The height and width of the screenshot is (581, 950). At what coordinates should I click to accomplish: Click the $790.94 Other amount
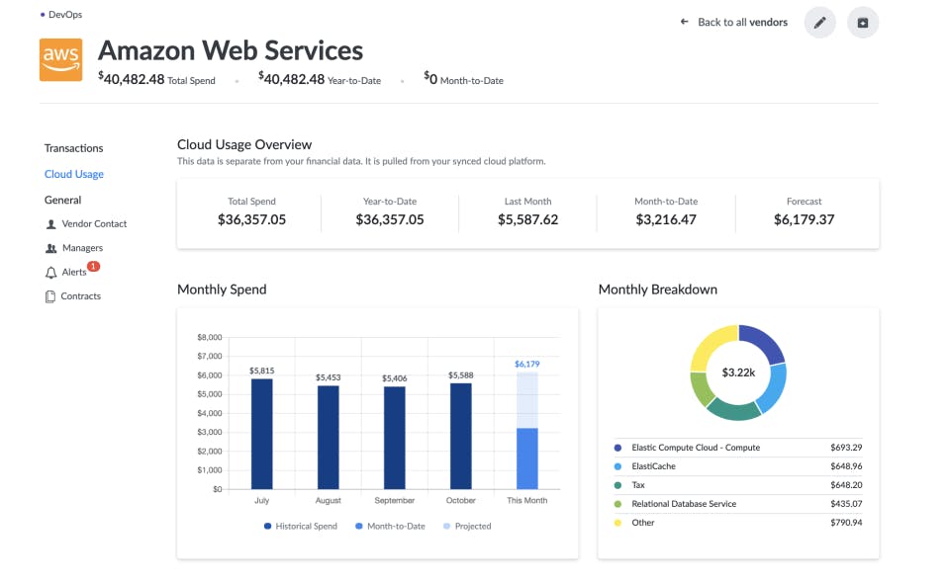point(846,523)
